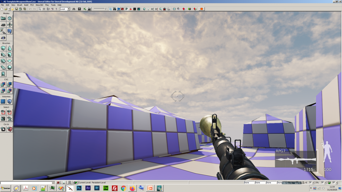The height and width of the screenshot is (192, 342).
Task: Open Kismet editor from toolbar
Action: (x=85, y=9)
